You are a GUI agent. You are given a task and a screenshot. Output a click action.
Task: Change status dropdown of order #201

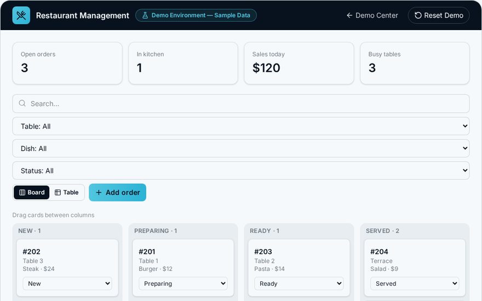(183, 283)
